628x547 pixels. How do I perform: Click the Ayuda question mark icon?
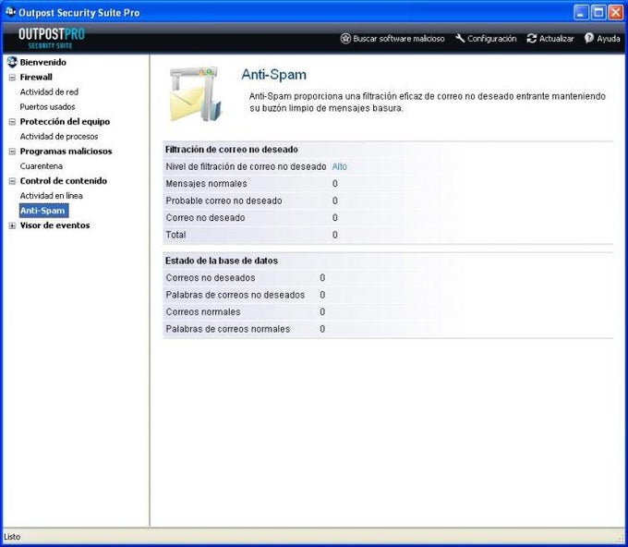tap(589, 38)
